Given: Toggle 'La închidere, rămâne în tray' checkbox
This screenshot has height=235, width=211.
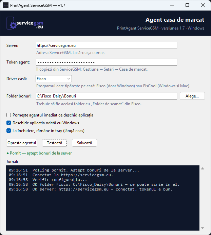Looking at the screenshot, I should [9, 131].
